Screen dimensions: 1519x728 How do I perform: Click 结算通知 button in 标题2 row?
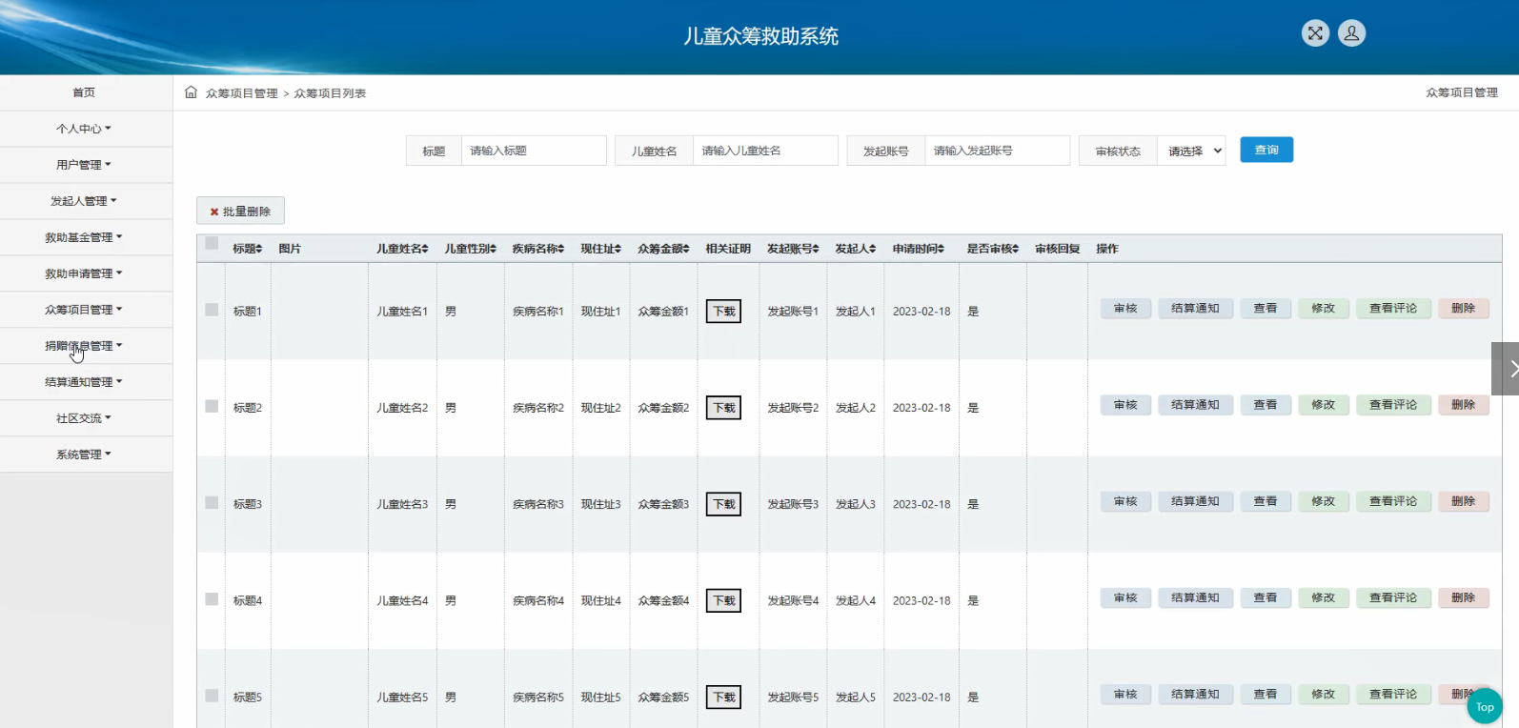coord(1195,404)
